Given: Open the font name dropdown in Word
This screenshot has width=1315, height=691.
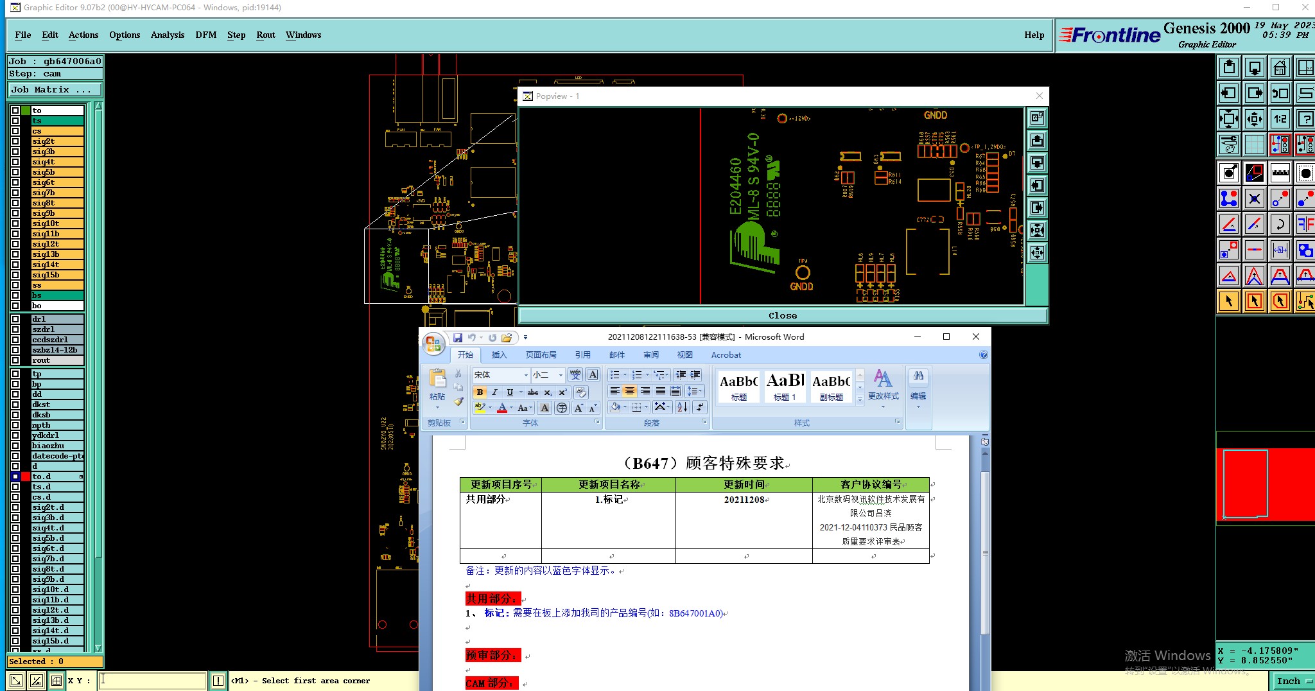Looking at the screenshot, I should (x=526, y=375).
